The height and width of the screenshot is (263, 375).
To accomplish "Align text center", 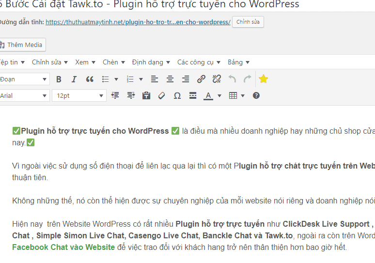I will click(x=170, y=79).
